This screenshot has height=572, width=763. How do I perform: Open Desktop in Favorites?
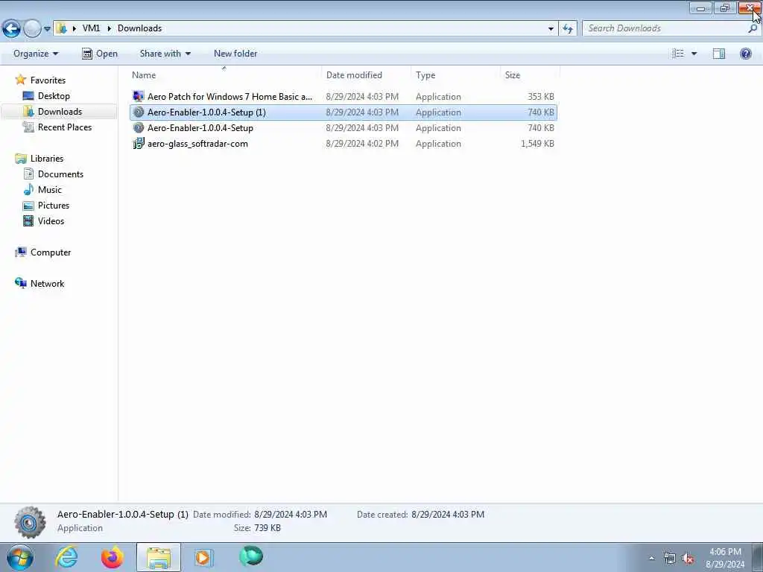click(54, 96)
